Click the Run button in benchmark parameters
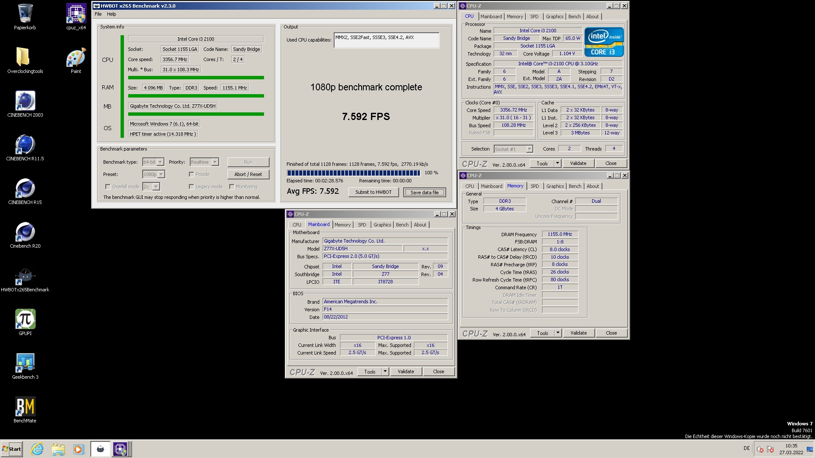Viewport: 815px width, 458px height. pyautogui.click(x=248, y=162)
